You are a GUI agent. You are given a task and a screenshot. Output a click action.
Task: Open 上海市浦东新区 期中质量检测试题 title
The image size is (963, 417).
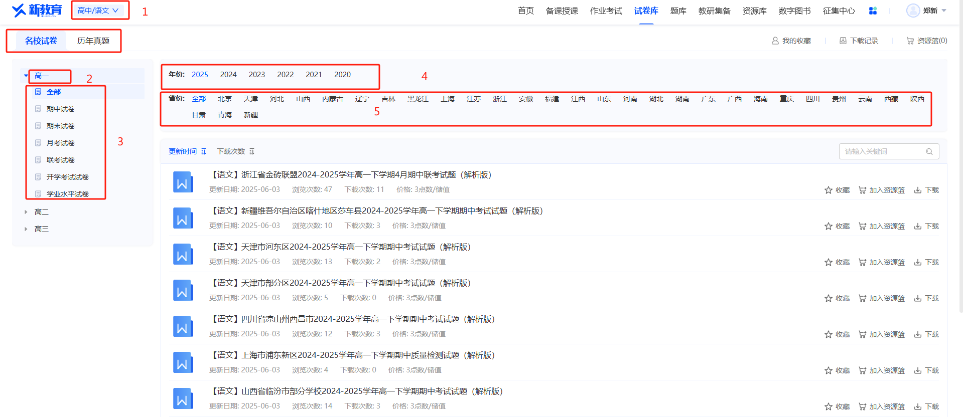pyautogui.click(x=352, y=355)
